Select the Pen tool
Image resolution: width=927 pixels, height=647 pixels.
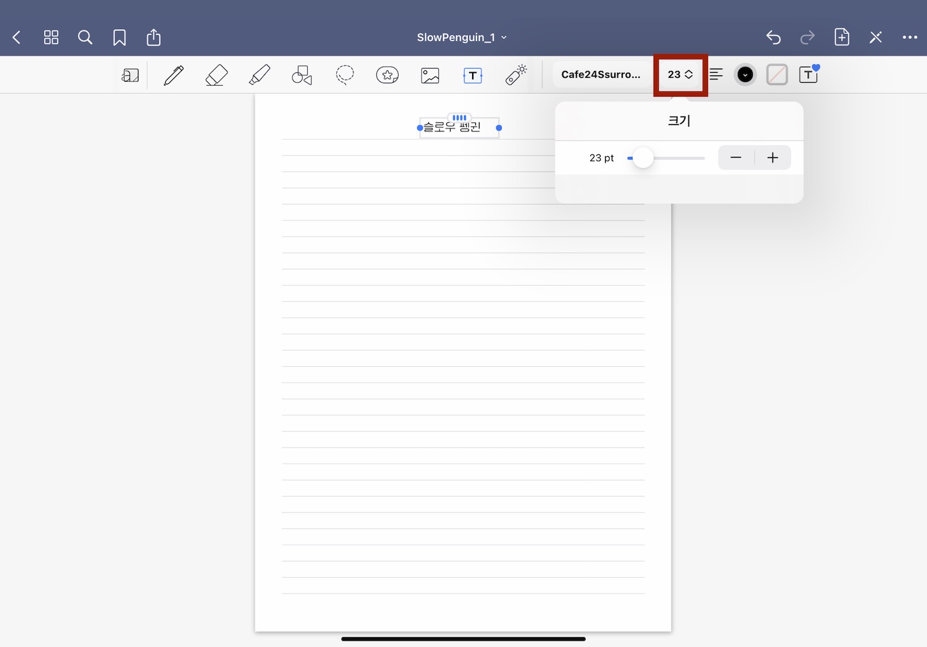(174, 75)
